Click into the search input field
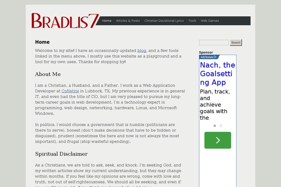The image size is (281, 187). tap(214, 43)
